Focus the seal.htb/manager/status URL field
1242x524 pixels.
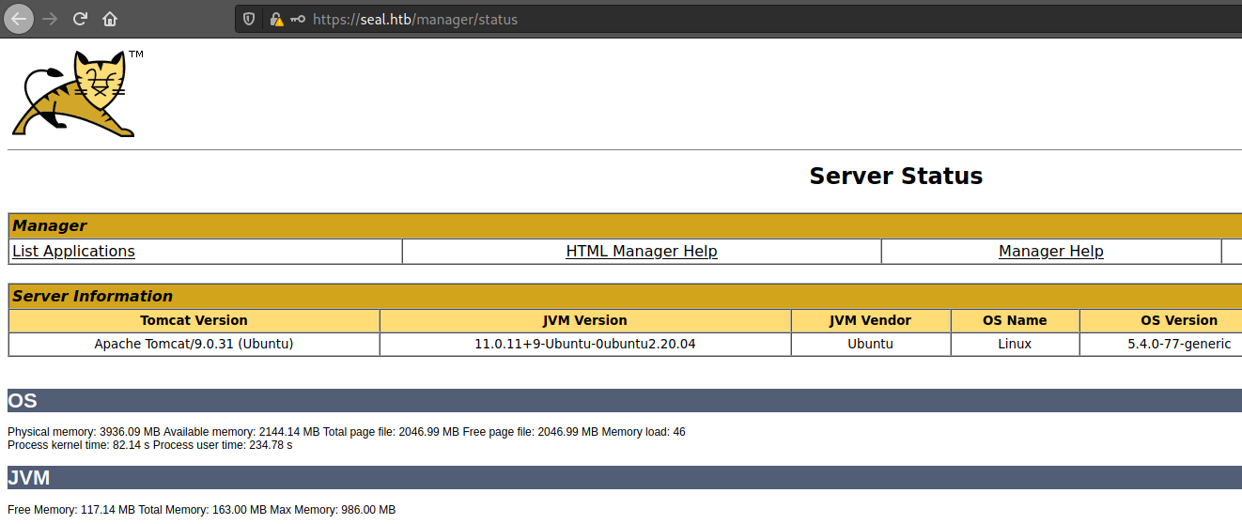pos(737,19)
